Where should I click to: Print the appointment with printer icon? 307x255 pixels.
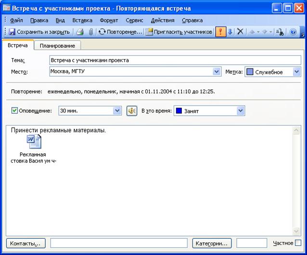coord(80,32)
